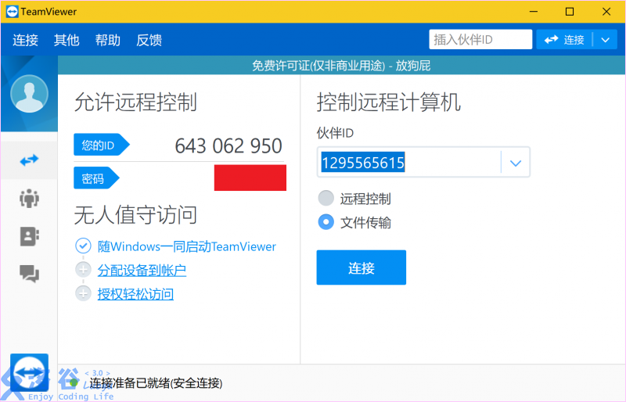Click the user profile avatar icon
626x402 pixels.
click(x=29, y=94)
